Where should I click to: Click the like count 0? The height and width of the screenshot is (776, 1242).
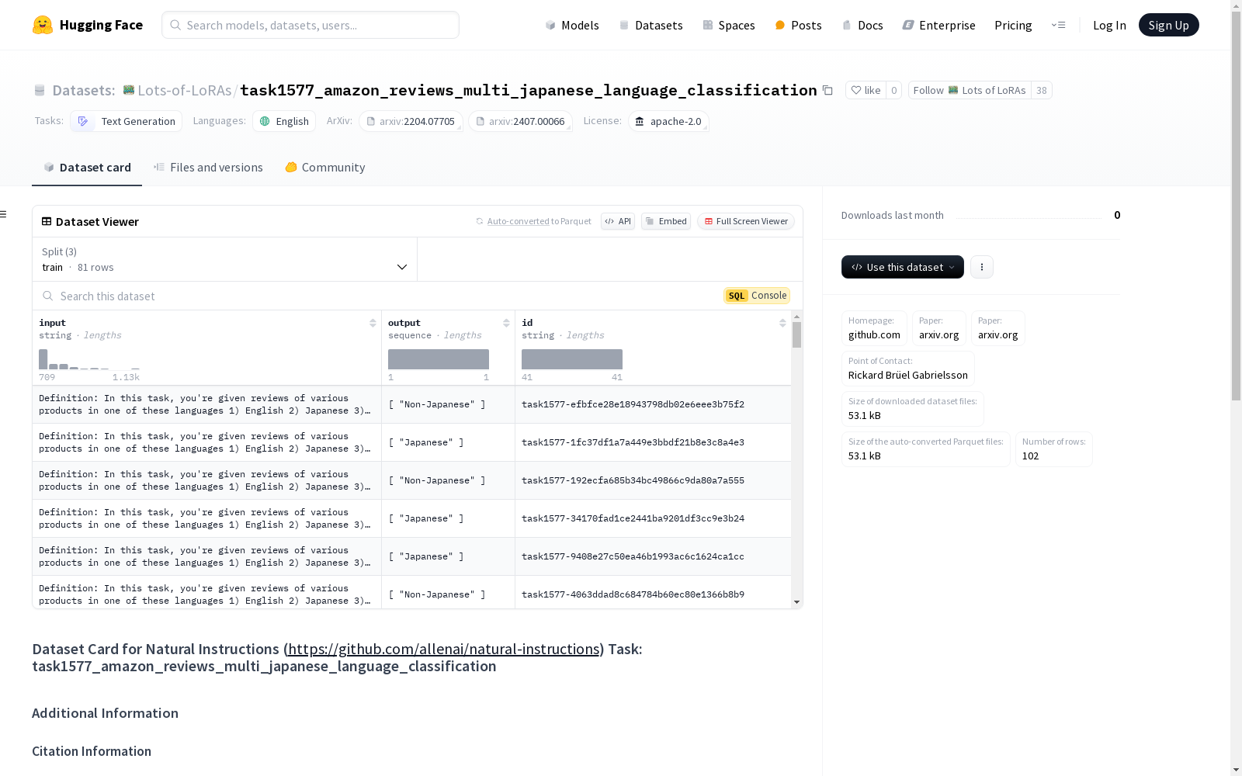(x=894, y=91)
